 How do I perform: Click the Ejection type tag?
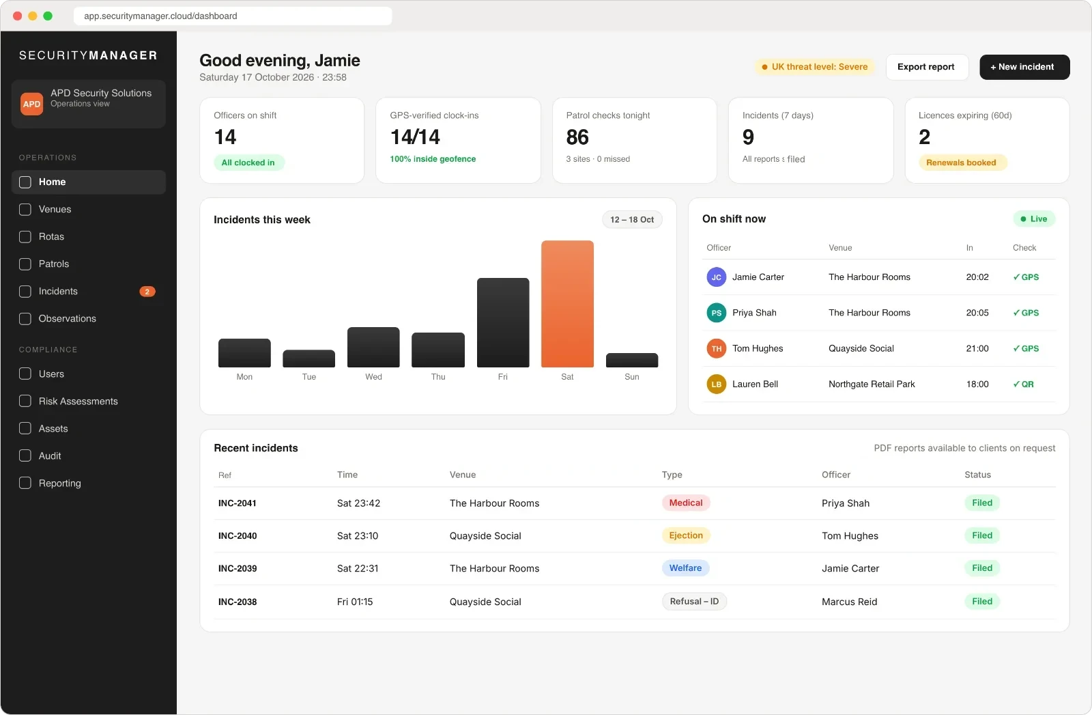click(x=686, y=535)
